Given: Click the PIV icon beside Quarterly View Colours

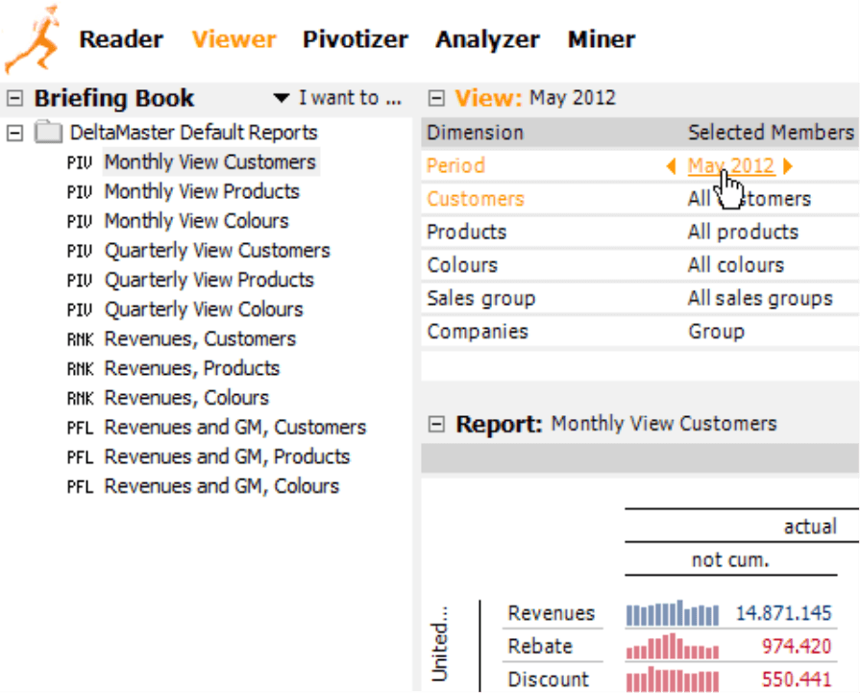Looking at the screenshot, I should pyautogui.click(x=80, y=310).
